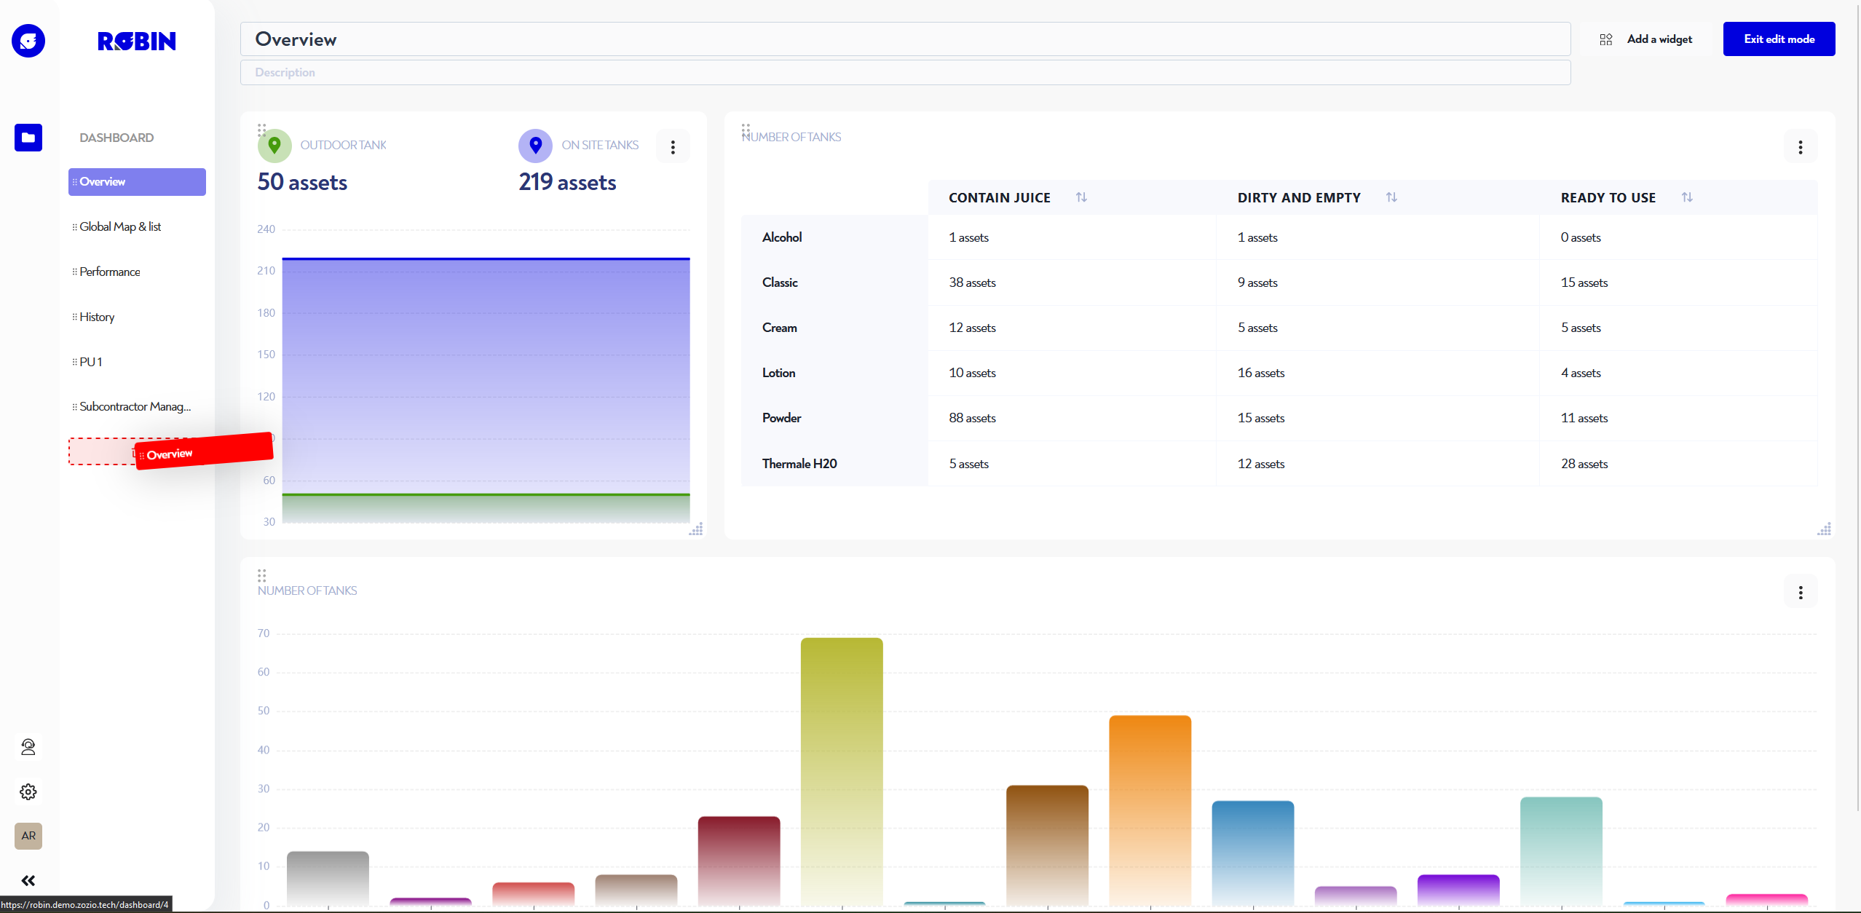Click the tall olive-yellow bar in chart

(x=842, y=772)
